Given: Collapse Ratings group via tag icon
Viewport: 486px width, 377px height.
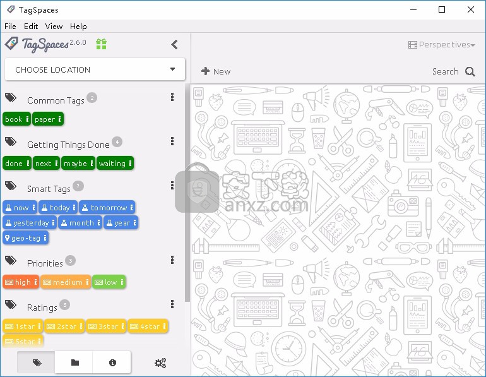Looking at the screenshot, I should click(11, 304).
